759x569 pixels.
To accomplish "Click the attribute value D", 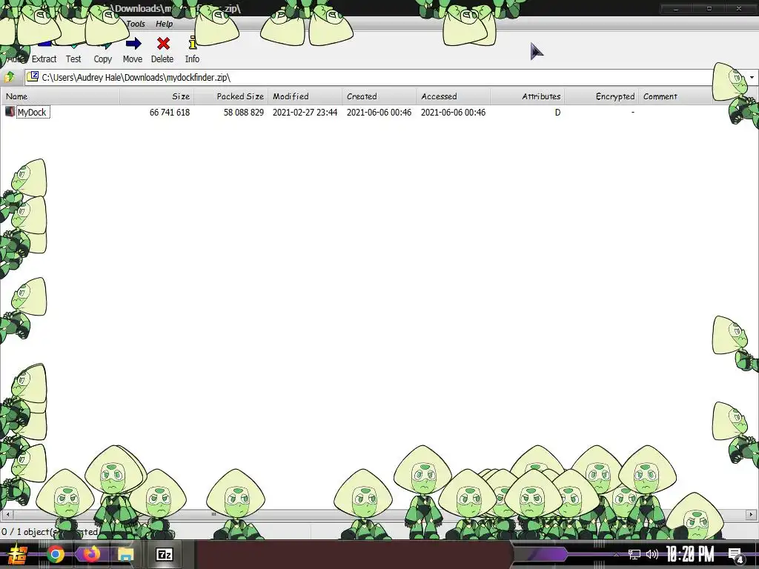I will coord(557,113).
